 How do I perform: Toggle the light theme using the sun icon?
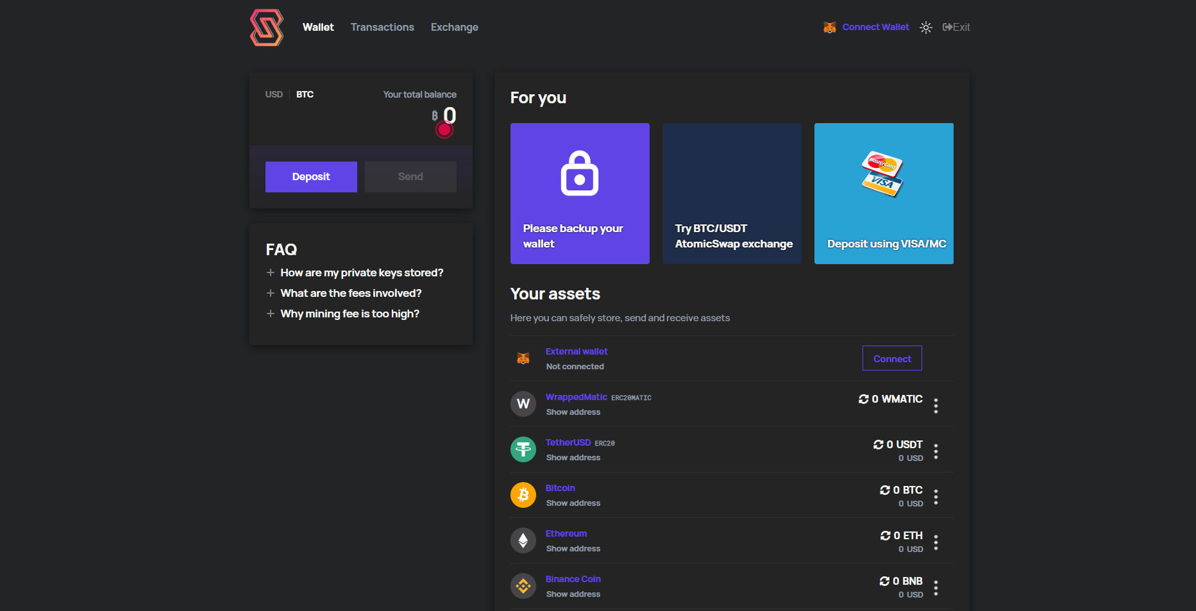(926, 27)
